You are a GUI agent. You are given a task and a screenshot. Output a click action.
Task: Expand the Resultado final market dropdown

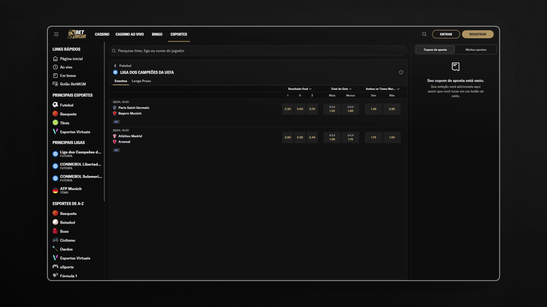(x=300, y=89)
